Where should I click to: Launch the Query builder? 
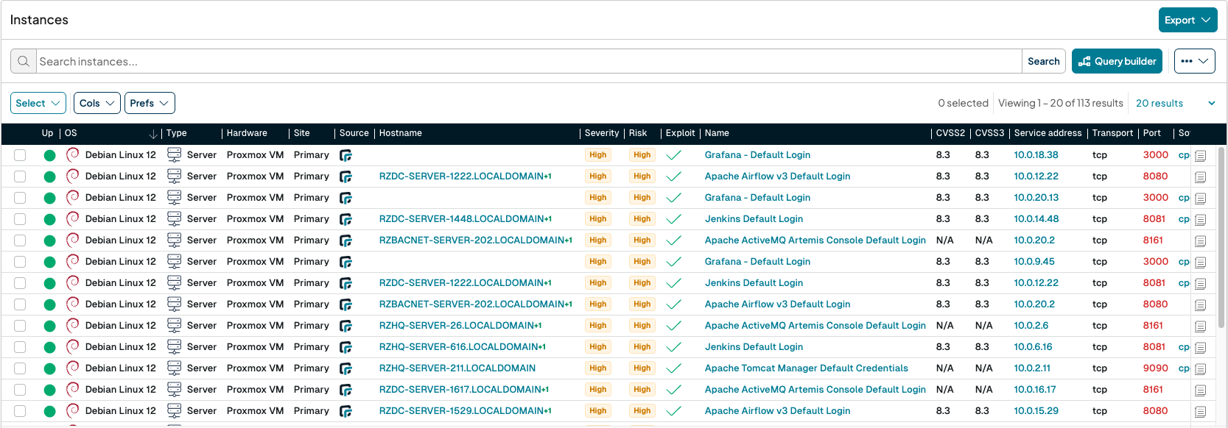point(1117,62)
